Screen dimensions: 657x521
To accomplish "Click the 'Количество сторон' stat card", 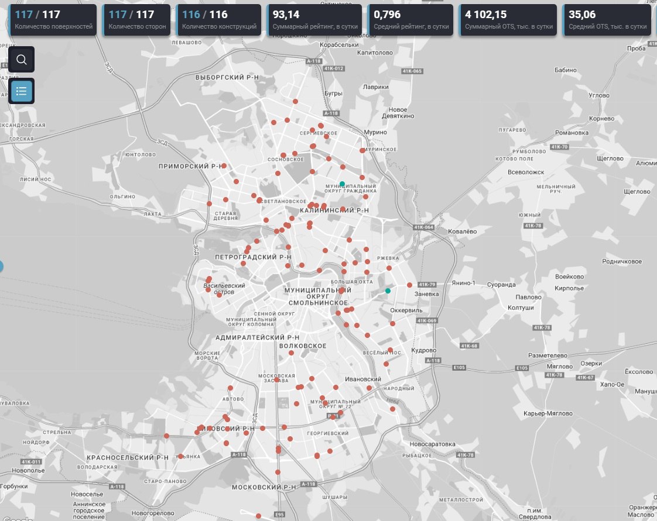I will click(x=136, y=20).
